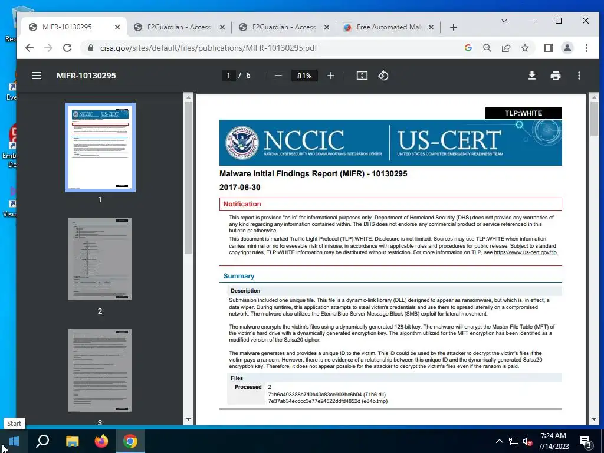
Task: Open a new browser tab
Action: click(454, 27)
